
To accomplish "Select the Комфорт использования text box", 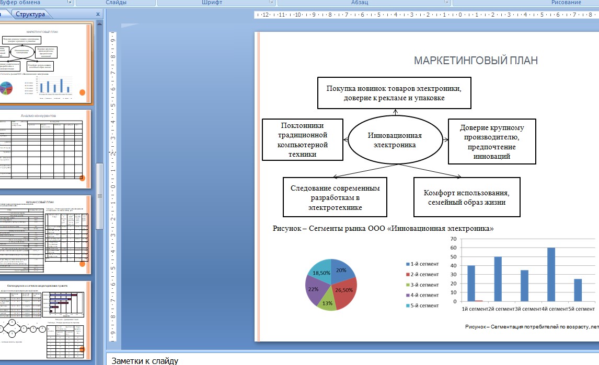I will 466,197.
